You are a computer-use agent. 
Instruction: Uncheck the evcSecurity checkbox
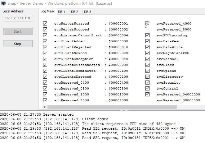(x=148, y=82)
